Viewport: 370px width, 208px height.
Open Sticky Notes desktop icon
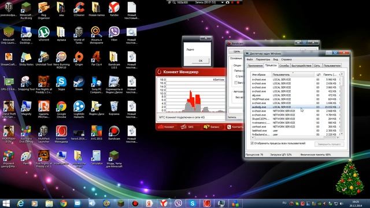[26, 59]
